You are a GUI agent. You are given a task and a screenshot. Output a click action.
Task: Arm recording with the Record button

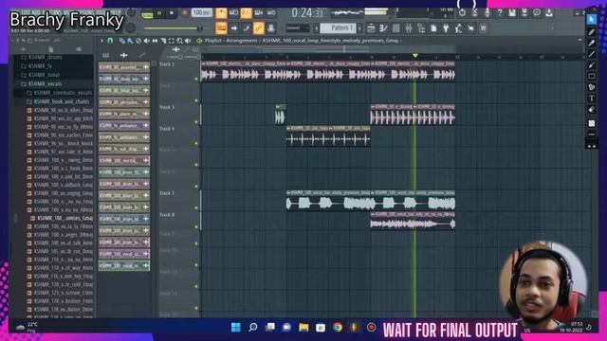click(x=185, y=13)
